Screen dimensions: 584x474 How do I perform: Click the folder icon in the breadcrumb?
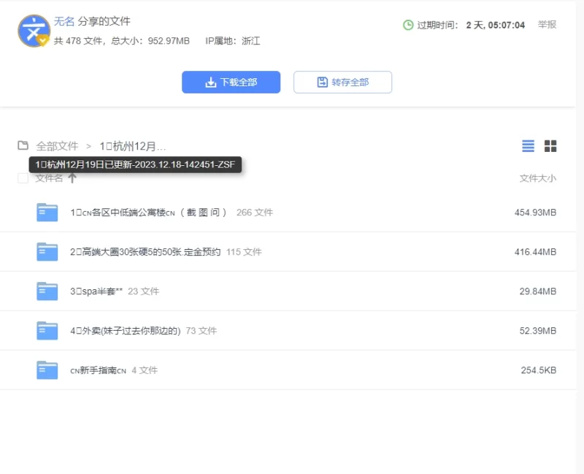coord(23,145)
